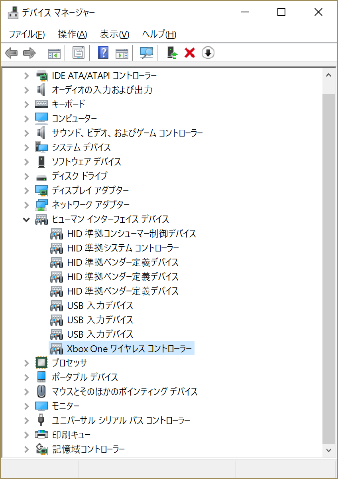338x479 pixels.
Task: Open the 操作 menu
Action: point(72,35)
